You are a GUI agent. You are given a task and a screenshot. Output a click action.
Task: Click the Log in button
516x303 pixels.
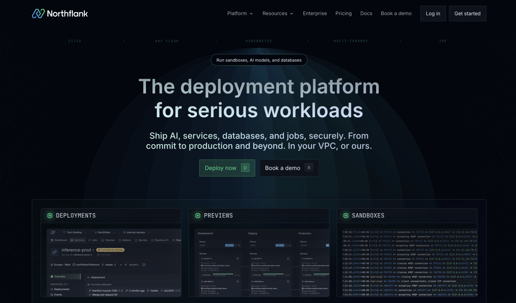coord(433,13)
